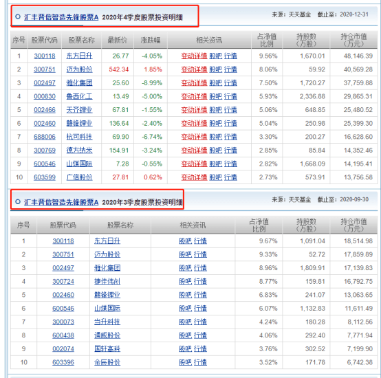The height and width of the screenshot is (378, 381).
Task: Open stock name 山煤国际 in Q4 table
Action: [80, 164]
